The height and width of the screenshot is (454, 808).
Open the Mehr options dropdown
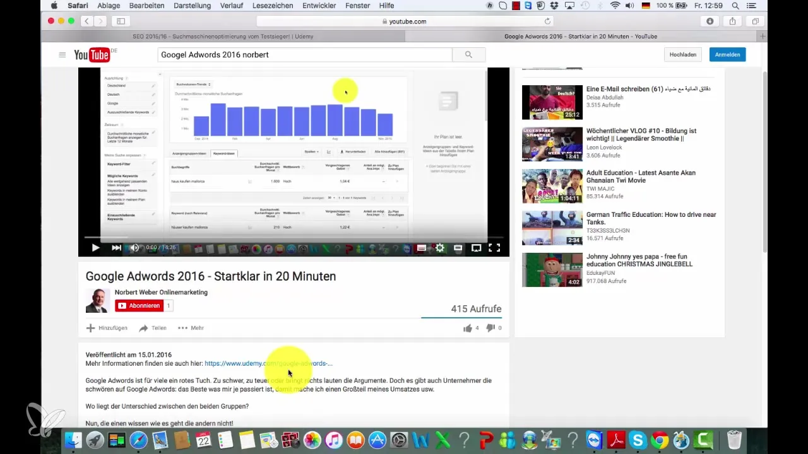tap(191, 328)
